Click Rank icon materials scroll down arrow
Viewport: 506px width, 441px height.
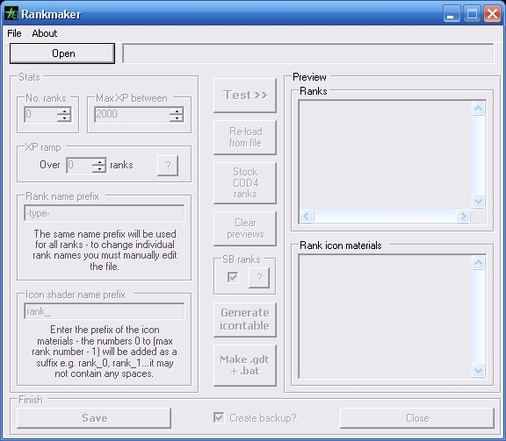478,371
